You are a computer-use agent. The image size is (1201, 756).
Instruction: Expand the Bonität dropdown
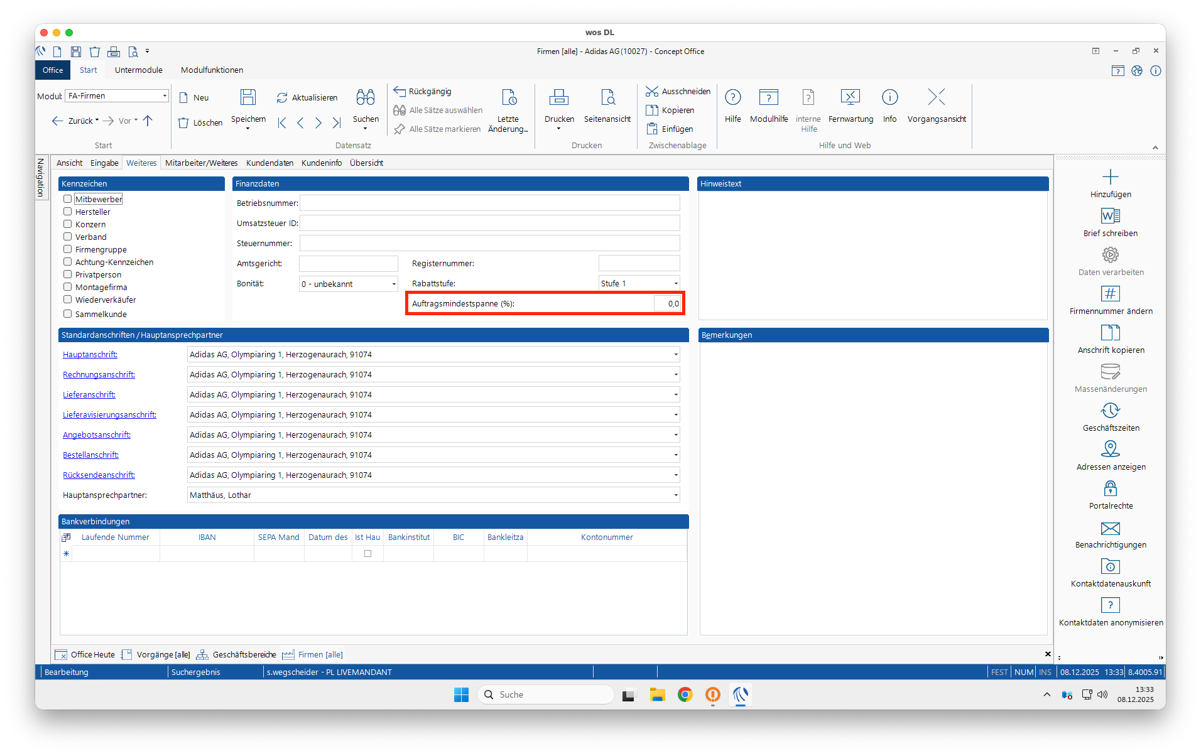point(394,284)
